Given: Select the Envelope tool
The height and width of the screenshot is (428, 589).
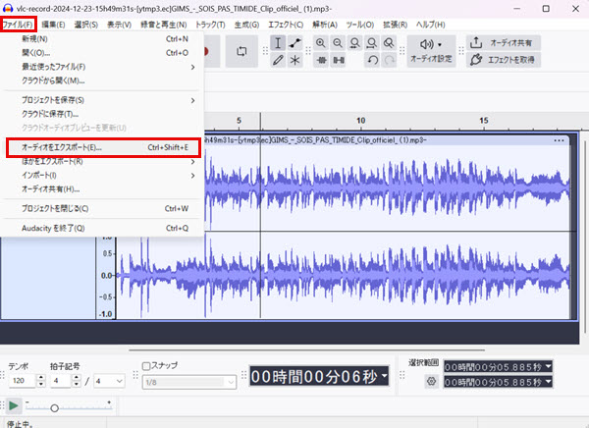Looking at the screenshot, I should tap(295, 43).
